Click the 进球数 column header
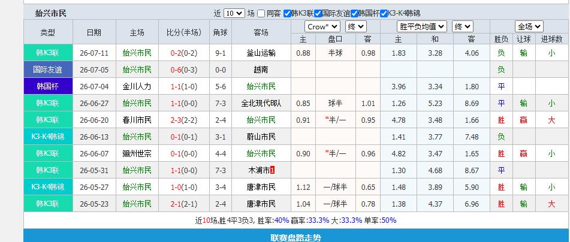Image resolution: width=570 pixels, height=242 pixels. (x=551, y=40)
